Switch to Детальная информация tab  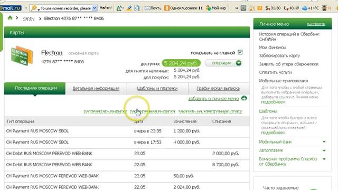96,88
